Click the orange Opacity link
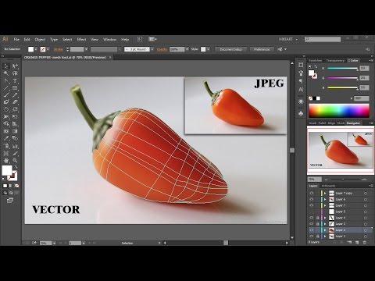Viewport: 375px width, 281px height. tap(162, 49)
